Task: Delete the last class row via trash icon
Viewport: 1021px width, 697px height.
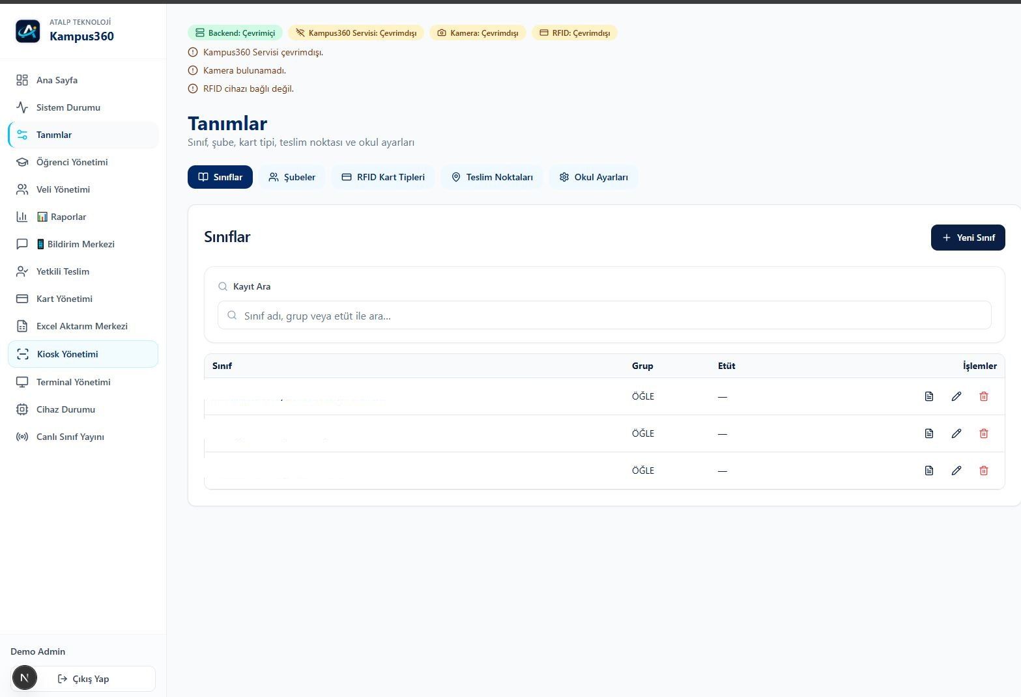Action: (984, 471)
